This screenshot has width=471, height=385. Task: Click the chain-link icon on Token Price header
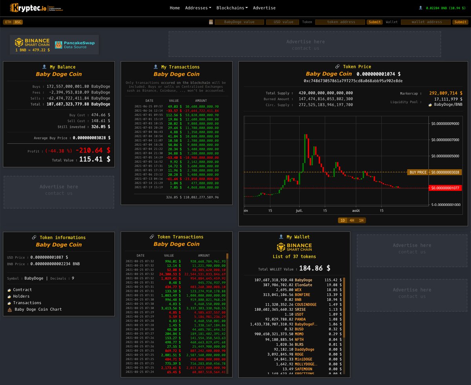[x=338, y=66]
